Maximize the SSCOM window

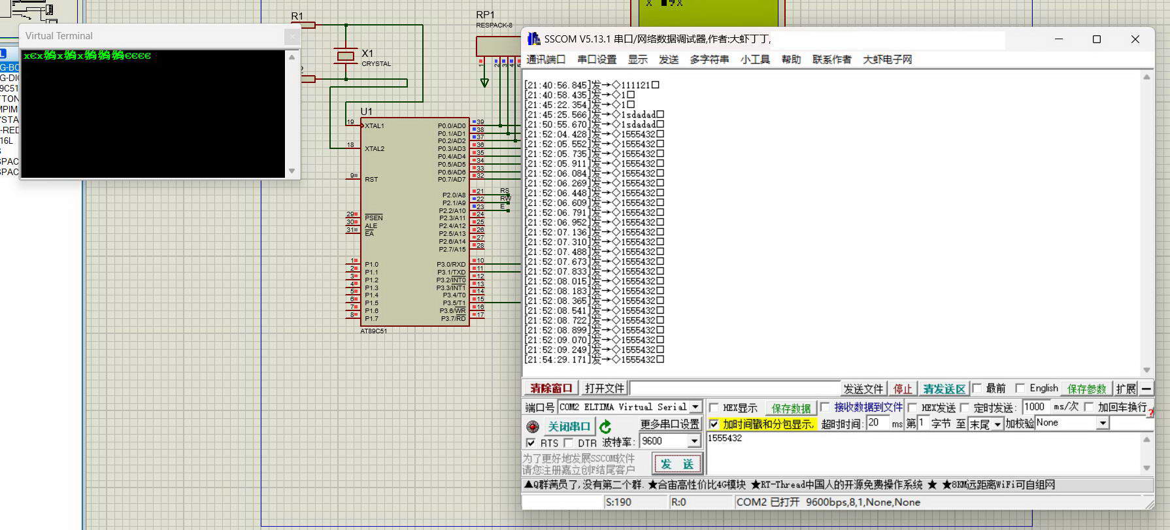1097,39
